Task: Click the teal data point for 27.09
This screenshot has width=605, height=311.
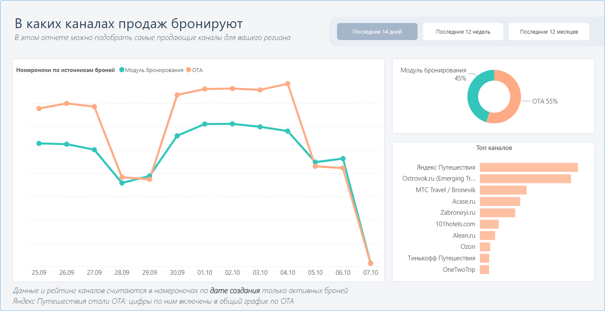Action: [x=94, y=150]
